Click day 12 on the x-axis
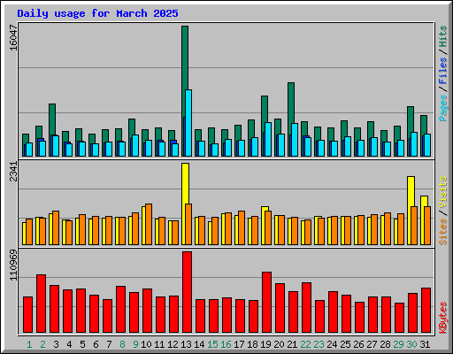Image resolution: width=453 pixels, height=354 pixels. (173, 344)
